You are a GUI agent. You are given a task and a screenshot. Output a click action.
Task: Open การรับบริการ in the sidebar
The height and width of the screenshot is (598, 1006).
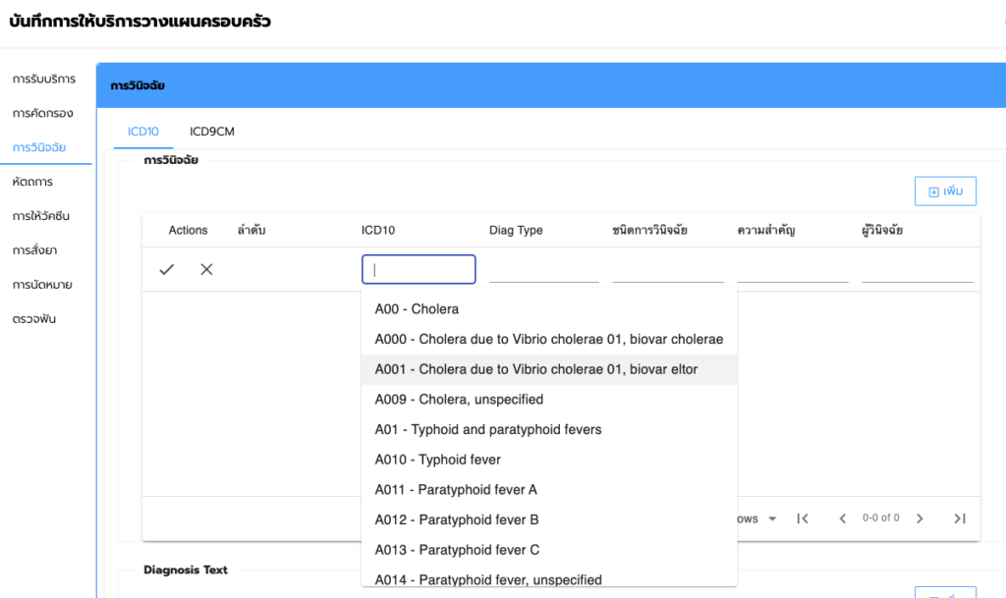[x=44, y=79]
